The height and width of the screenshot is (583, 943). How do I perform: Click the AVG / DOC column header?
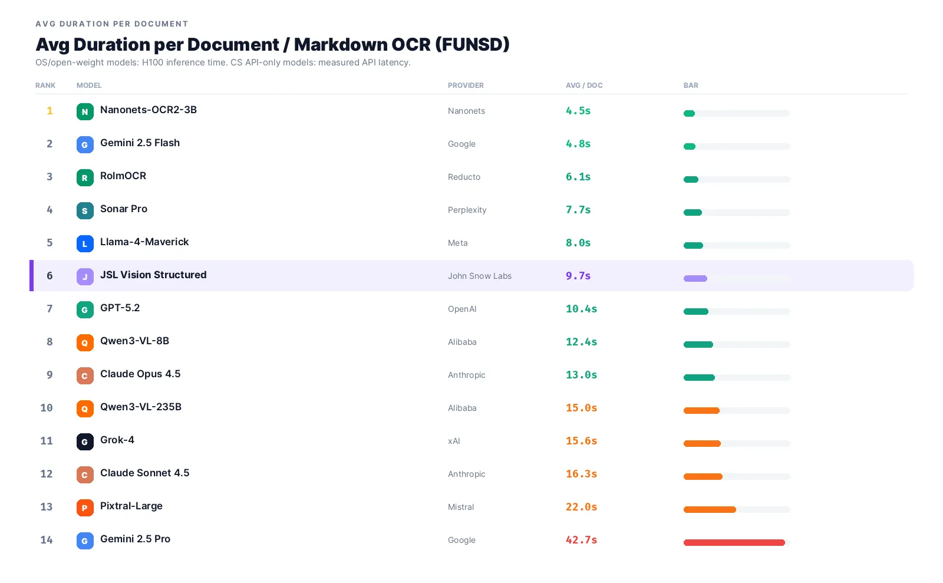pos(584,85)
